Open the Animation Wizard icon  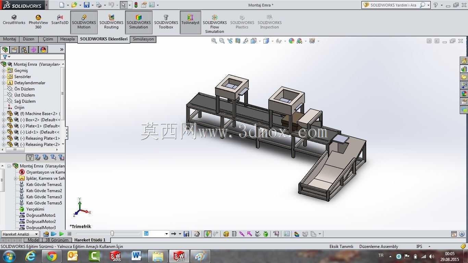pyautogui.click(x=197, y=234)
